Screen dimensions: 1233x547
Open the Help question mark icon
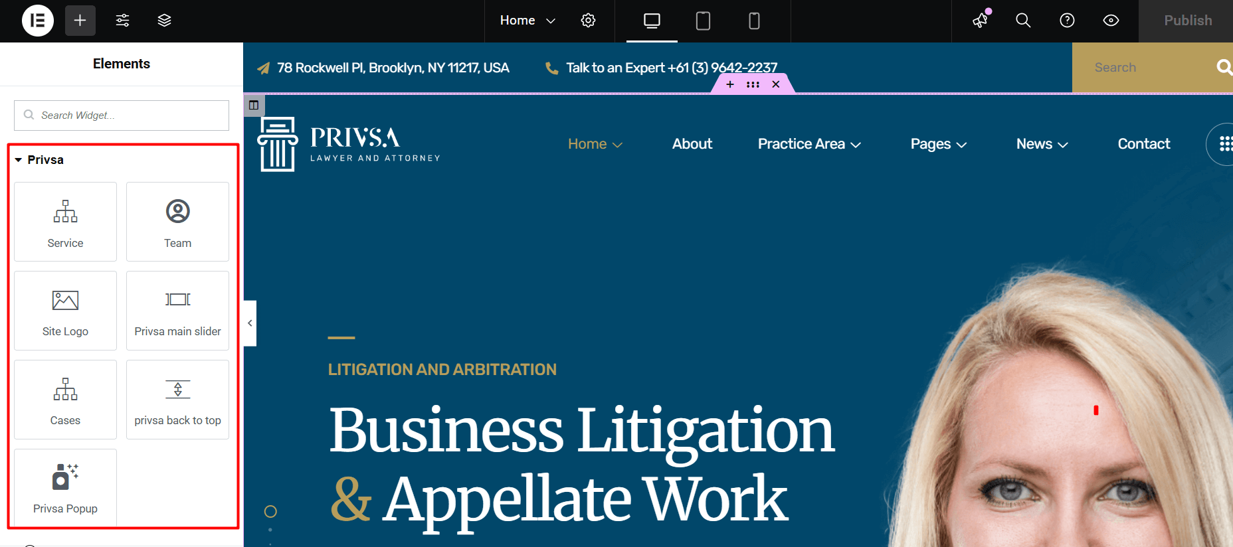[x=1067, y=21]
